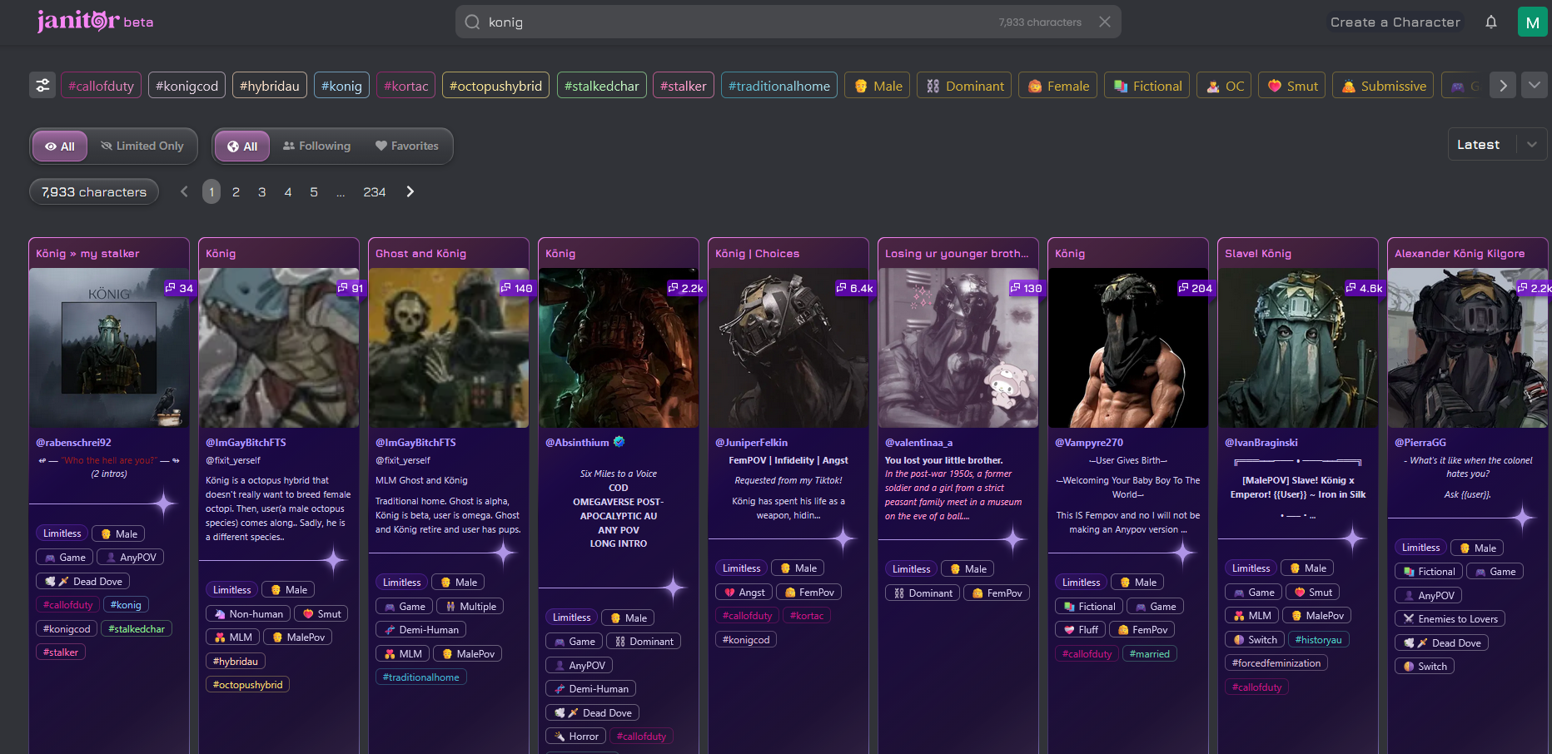Switch to Following tab
The width and height of the screenshot is (1552, 754).
[316, 146]
